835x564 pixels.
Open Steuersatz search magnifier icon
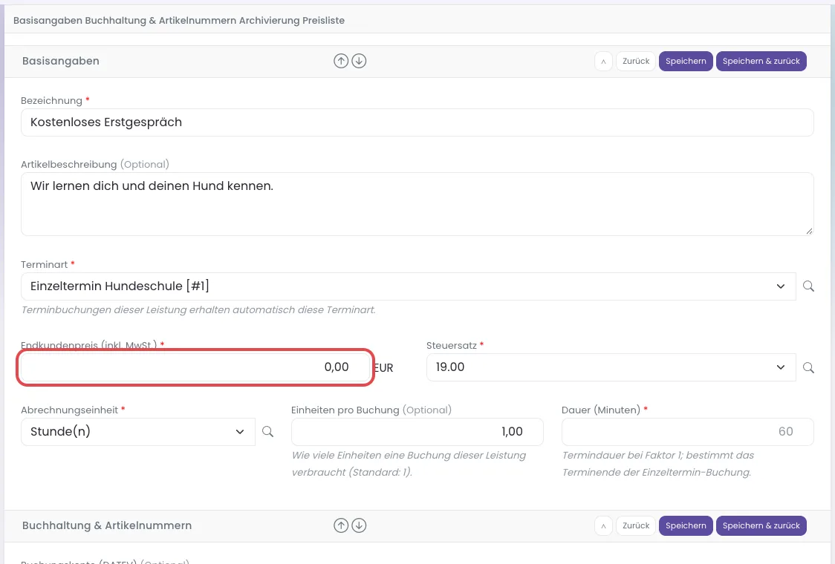[x=808, y=367]
